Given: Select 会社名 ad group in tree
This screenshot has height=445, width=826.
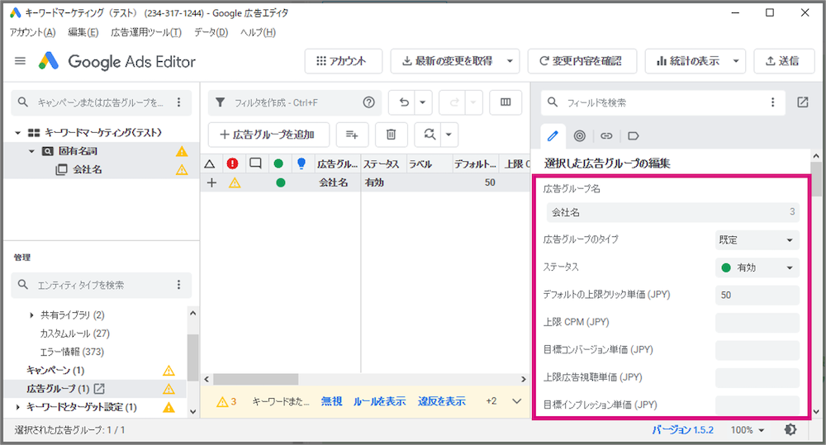Looking at the screenshot, I should click(x=88, y=169).
